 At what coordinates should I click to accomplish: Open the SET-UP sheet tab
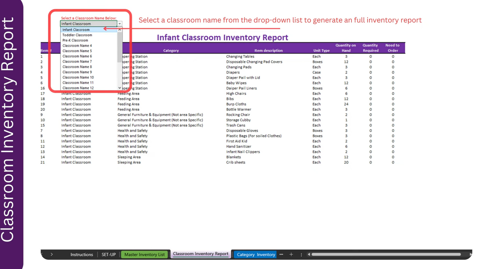coord(109,254)
